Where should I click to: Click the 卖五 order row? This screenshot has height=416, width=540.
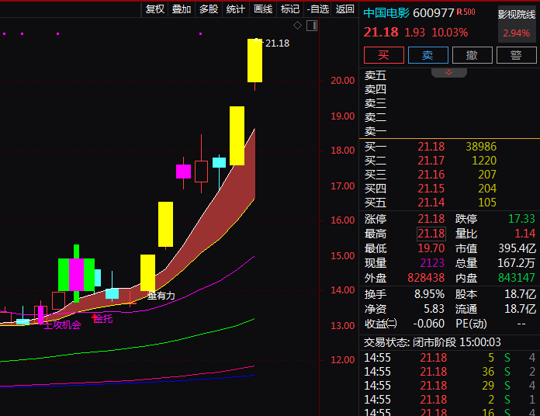(449, 75)
